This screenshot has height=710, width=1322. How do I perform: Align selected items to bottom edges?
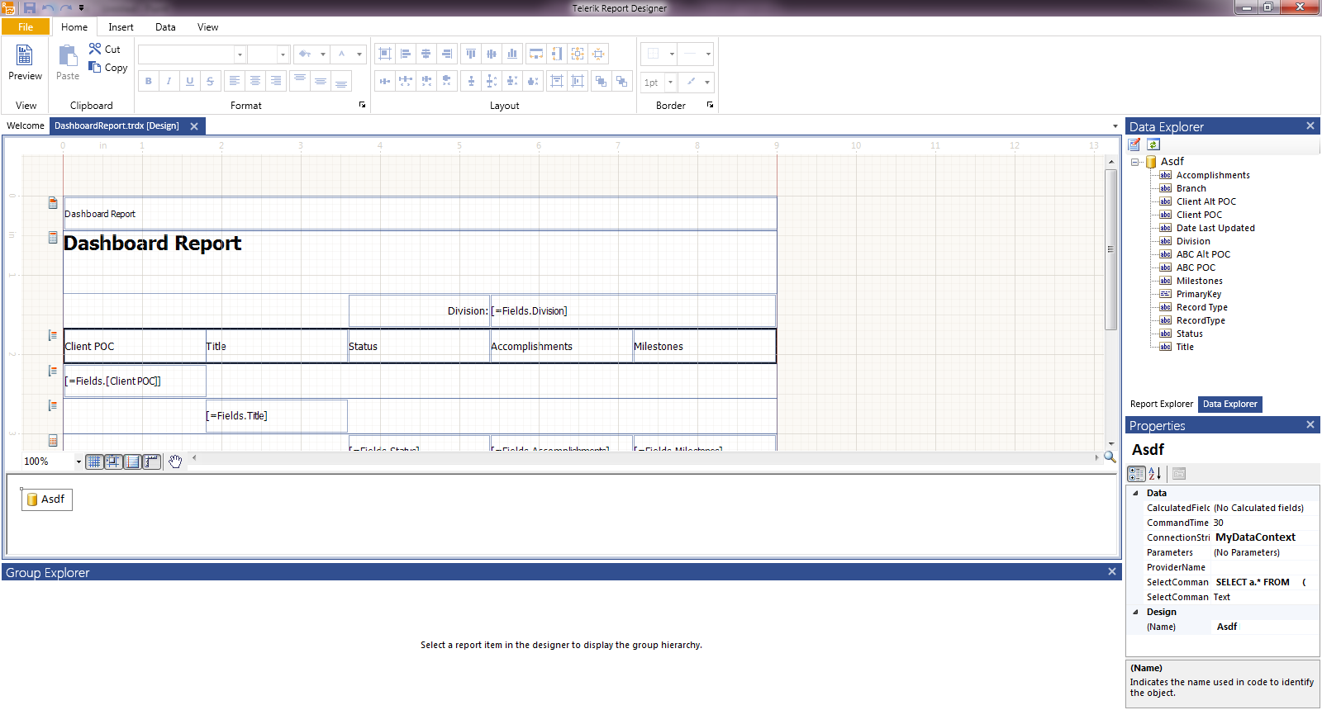pos(512,54)
